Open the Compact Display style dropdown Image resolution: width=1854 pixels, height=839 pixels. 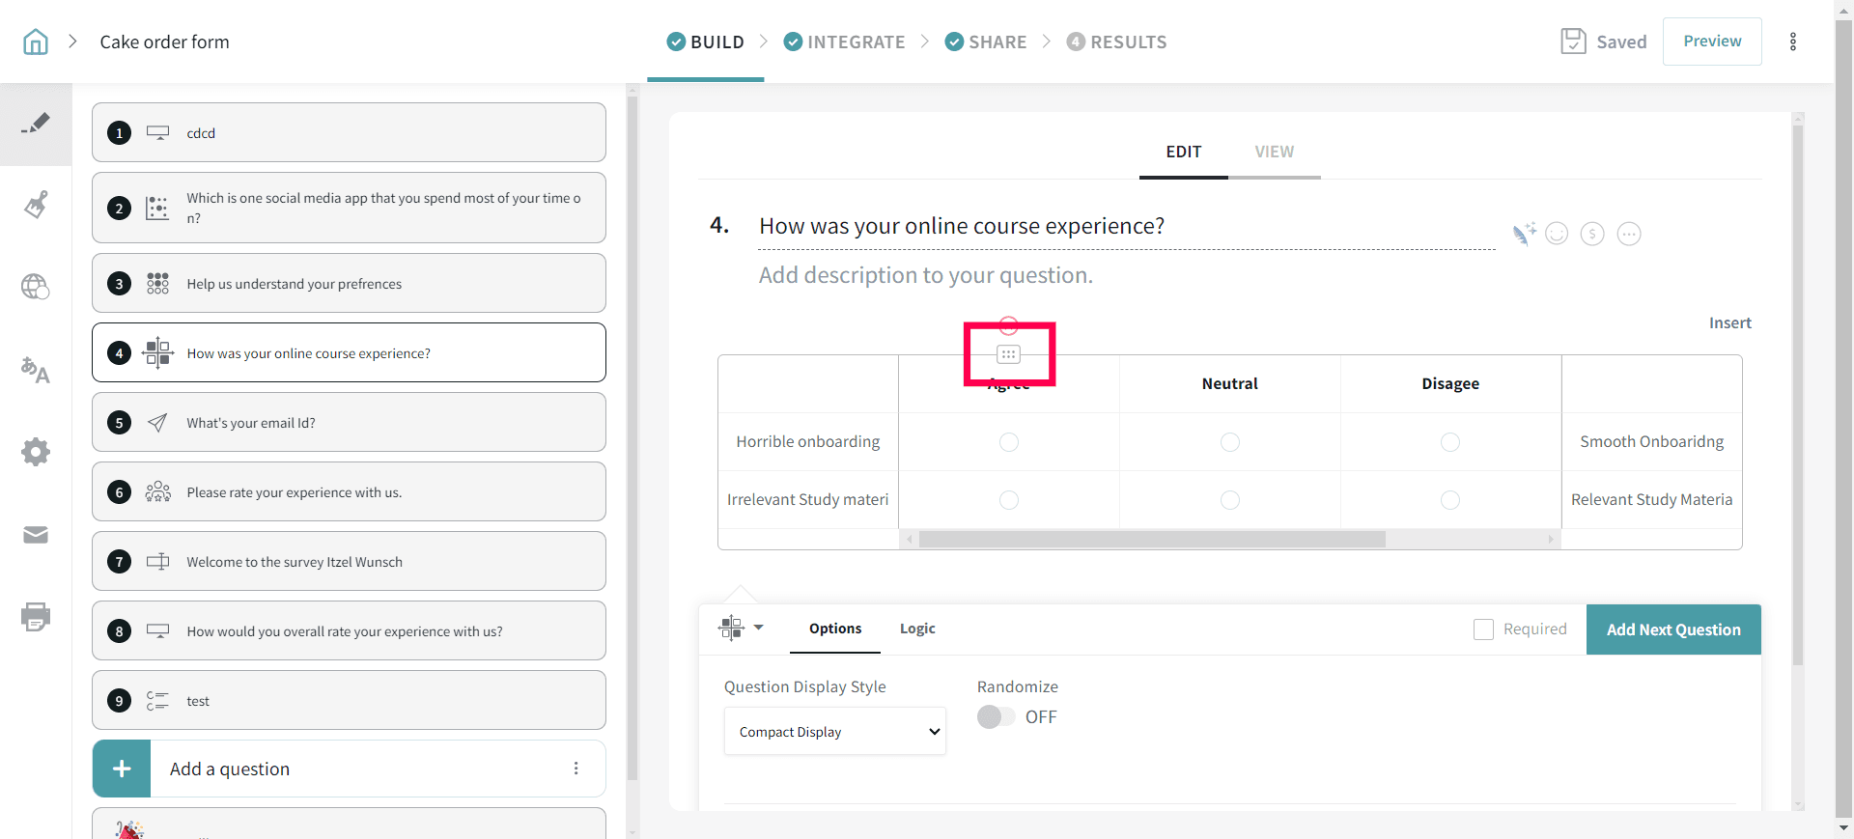pos(835,732)
